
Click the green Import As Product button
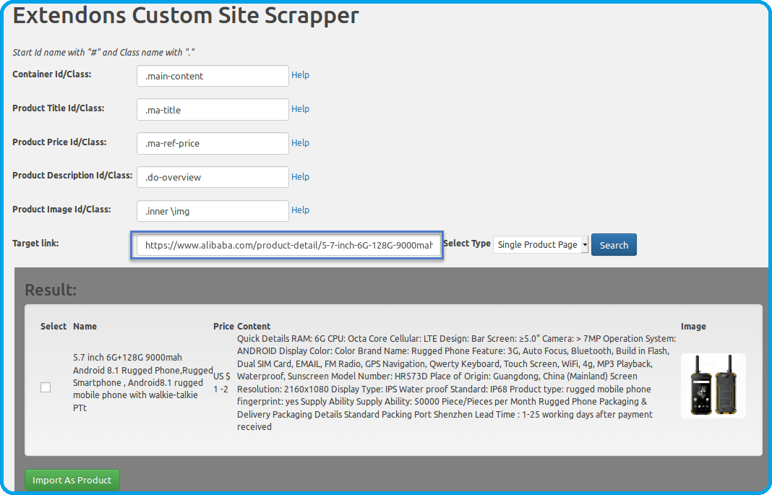click(72, 480)
